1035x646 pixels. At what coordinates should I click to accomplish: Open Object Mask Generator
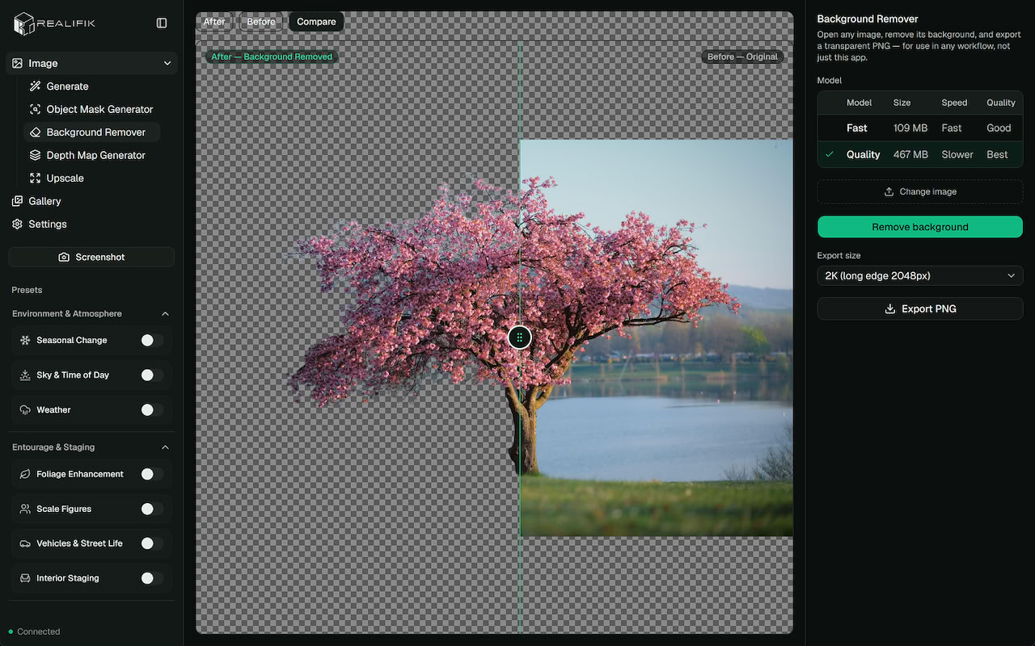click(99, 109)
